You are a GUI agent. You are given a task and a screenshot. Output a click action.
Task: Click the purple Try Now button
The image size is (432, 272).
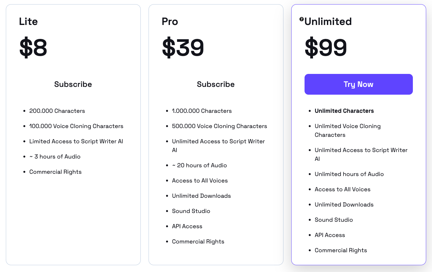358,84
